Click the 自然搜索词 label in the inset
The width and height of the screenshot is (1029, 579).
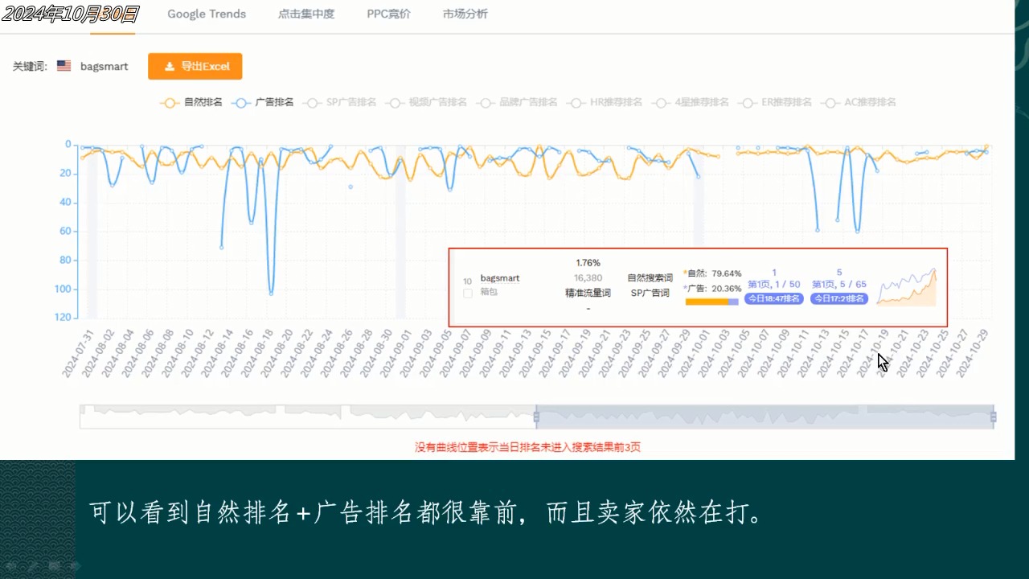(650, 277)
